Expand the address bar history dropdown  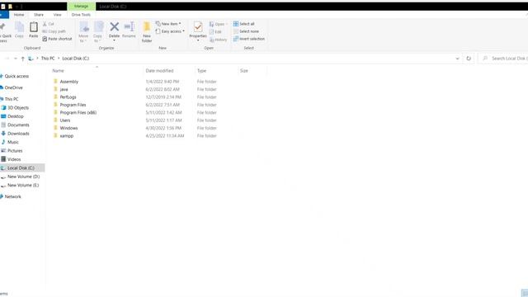click(457, 59)
